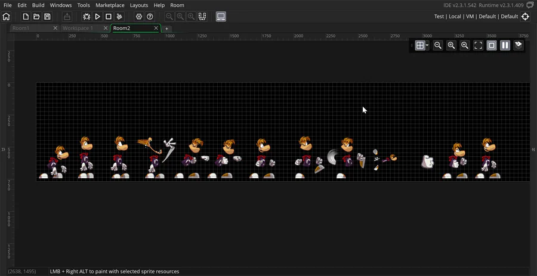Screen dimensions: 537x276
Task: Toggle the laptop mode monitor icon
Action: tap(221, 17)
